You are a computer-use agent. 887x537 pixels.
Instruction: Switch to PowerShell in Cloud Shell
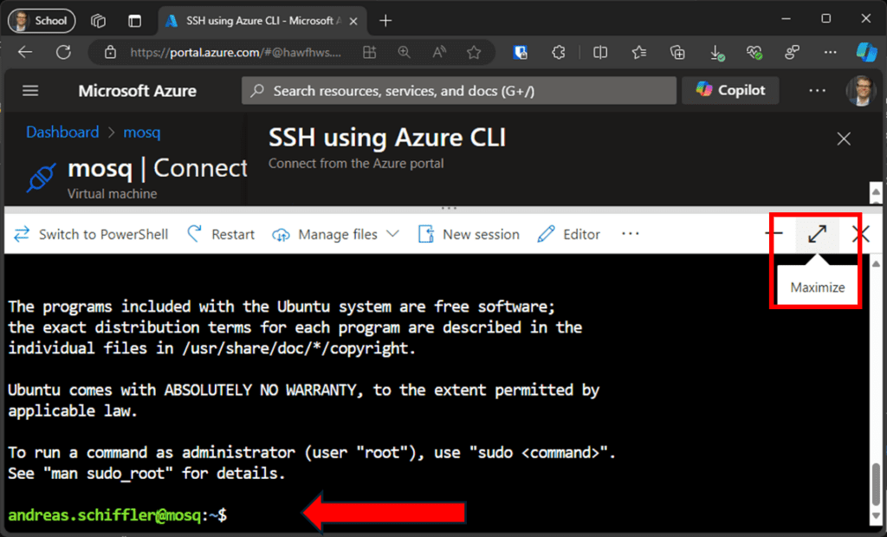91,234
